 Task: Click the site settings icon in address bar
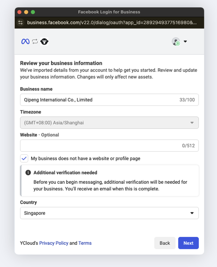(21, 23)
